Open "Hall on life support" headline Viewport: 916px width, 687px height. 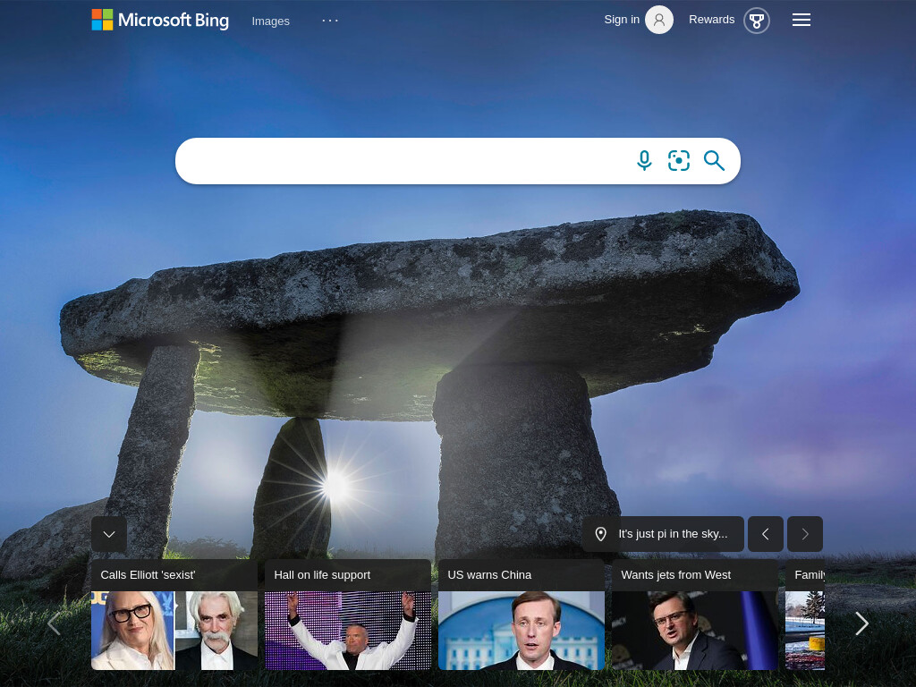tap(322, 575)
